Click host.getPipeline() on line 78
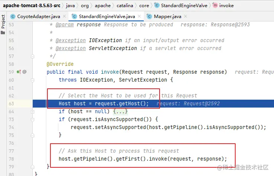274x176 pixels. [86, 159]
